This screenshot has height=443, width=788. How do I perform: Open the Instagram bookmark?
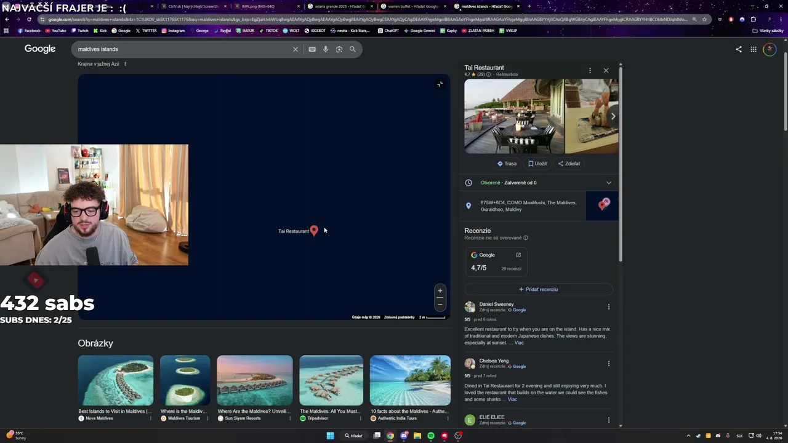(x=173, y=31)
